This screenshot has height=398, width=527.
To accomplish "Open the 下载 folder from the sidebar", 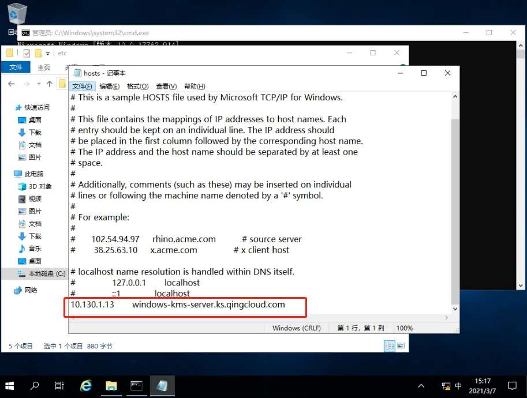I will click(33, 132).
